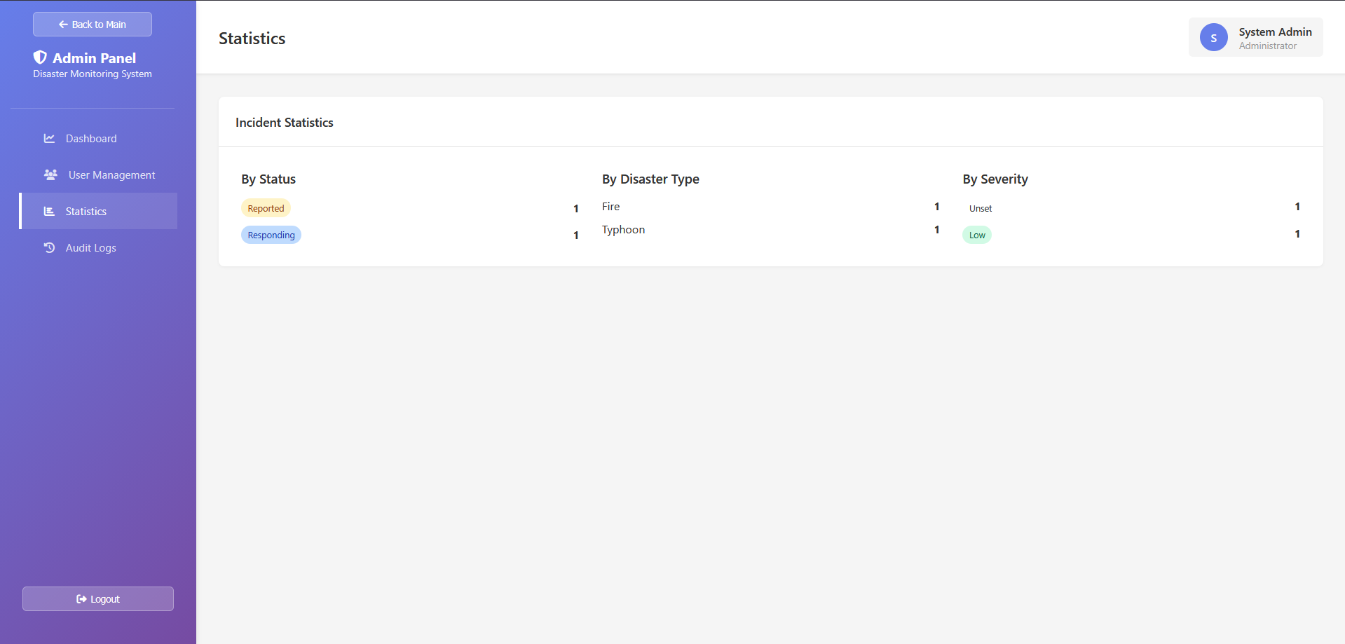The height and width of the screenshot is (644, 1345).
Task: Click the count next to Reported
Action: tap(576, 208)
